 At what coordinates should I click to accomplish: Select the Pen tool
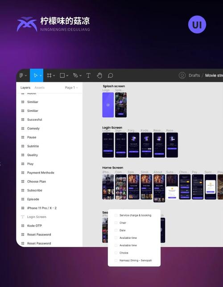click(x=75, y=75)
